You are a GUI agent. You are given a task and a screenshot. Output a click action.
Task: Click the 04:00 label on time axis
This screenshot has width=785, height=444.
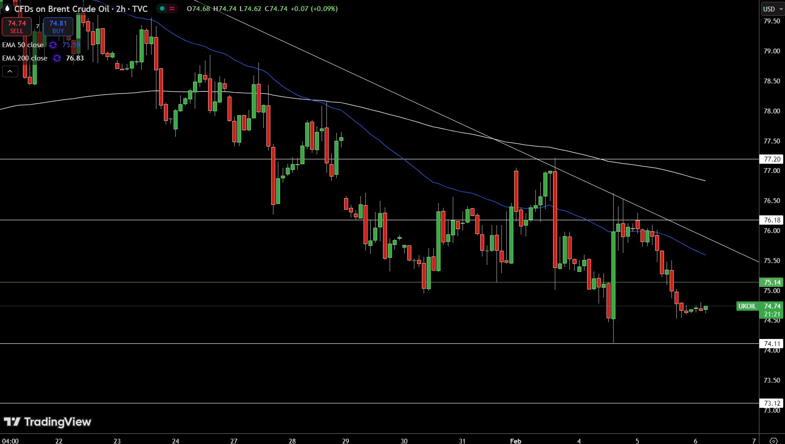[x=11, y=441]
